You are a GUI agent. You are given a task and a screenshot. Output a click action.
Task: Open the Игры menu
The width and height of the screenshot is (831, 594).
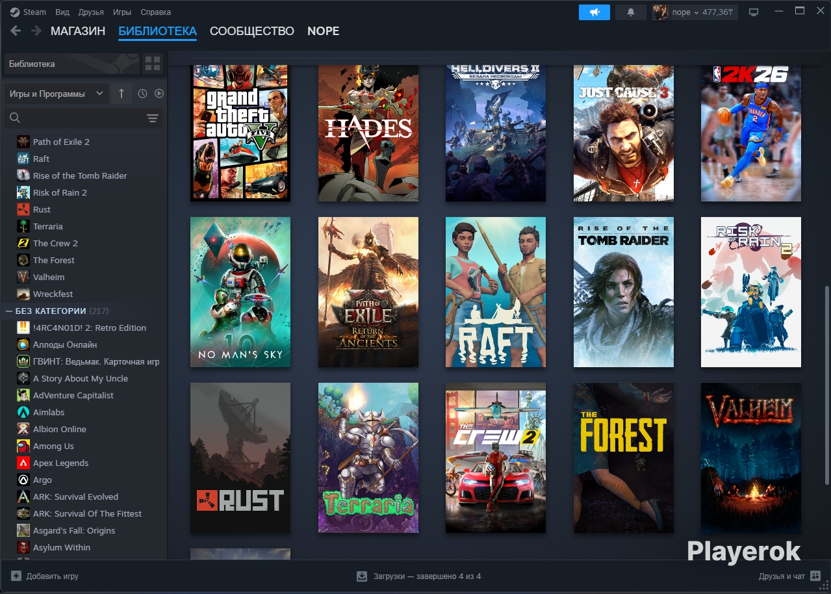coord(122,12)
